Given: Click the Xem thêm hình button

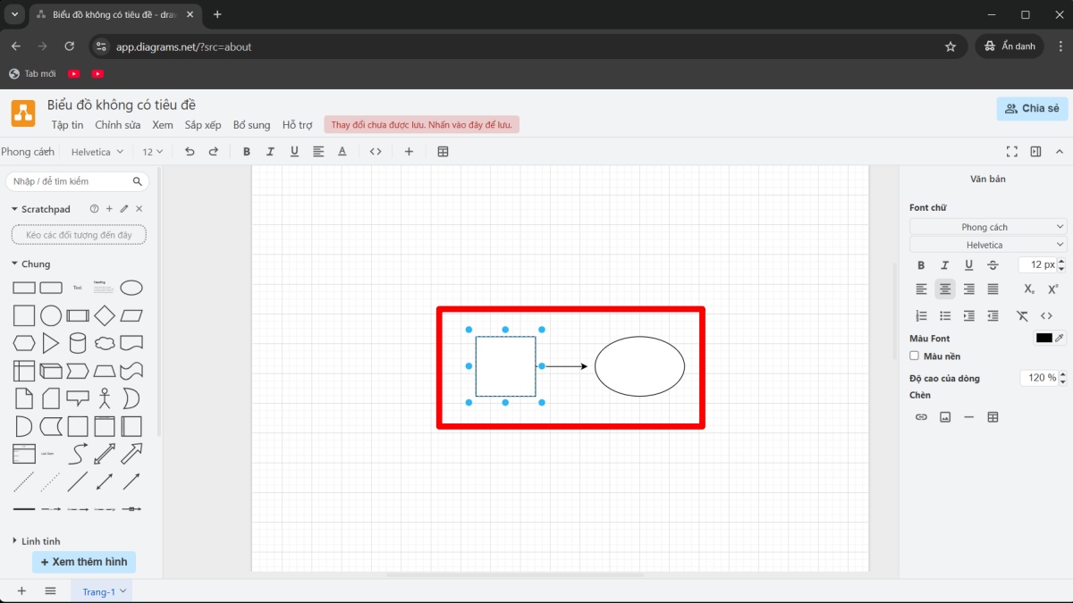Looking at the screenshot, I should coord(83,561).
